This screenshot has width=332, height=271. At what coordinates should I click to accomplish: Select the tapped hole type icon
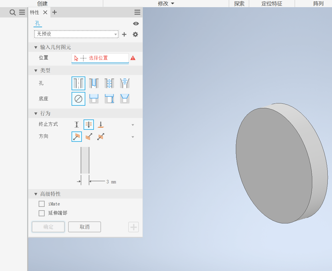(x=109, y=83)
